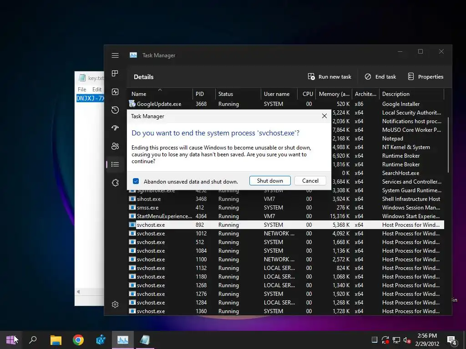
Task: Sort by the Architecture column header
Action: [x=365, y=94]
